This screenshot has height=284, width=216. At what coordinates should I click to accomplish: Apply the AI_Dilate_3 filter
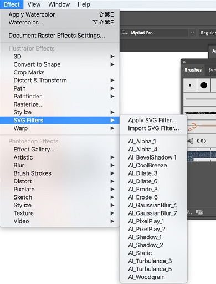153,173
